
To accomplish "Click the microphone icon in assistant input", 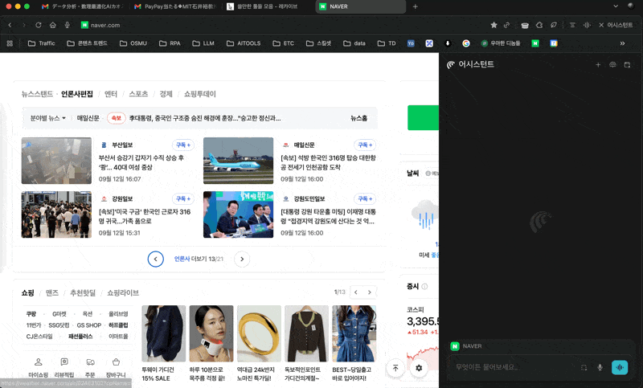I will [x=600, y=367].
